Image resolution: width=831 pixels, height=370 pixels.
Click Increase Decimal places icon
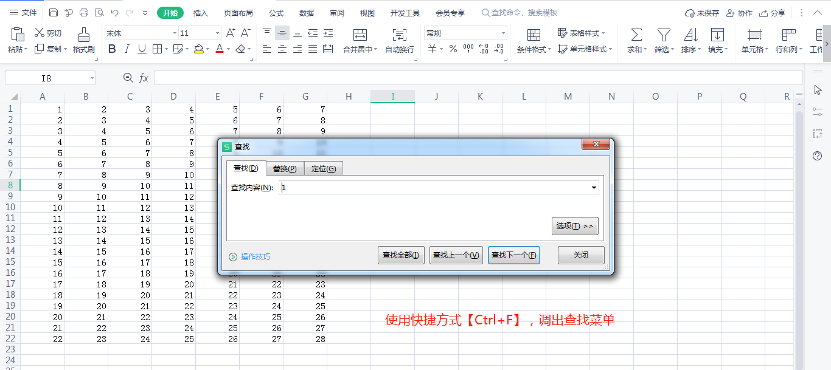tap(484, 49)
